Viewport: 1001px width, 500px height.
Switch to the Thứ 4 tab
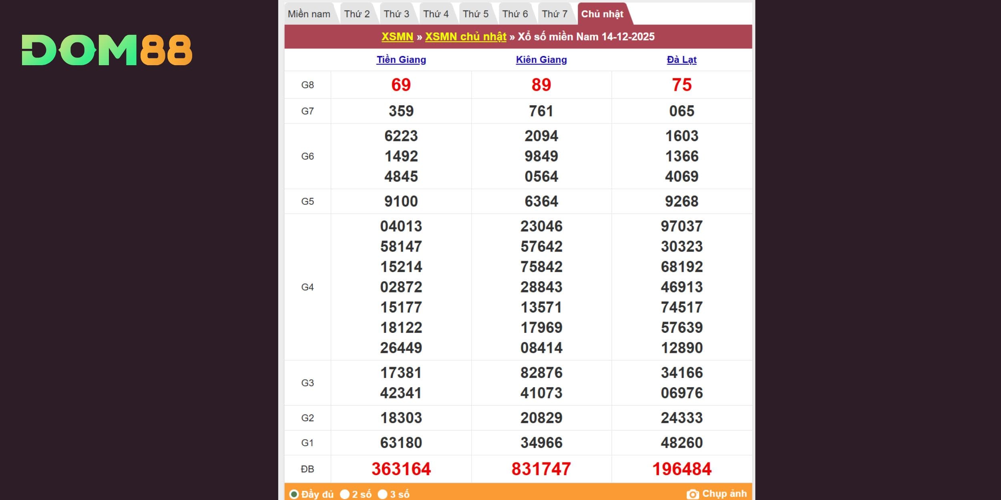click(x=436, y=14)
